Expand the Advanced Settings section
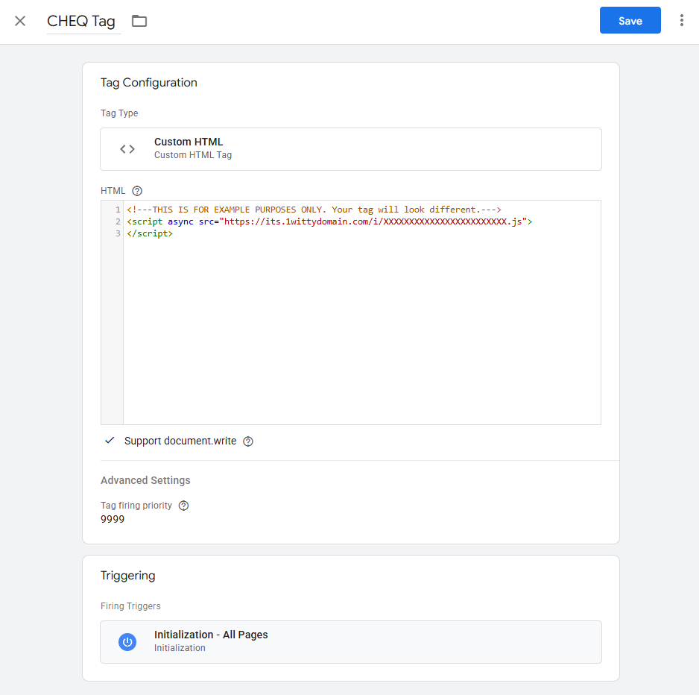The image size is (699, 695). point(145,480)
